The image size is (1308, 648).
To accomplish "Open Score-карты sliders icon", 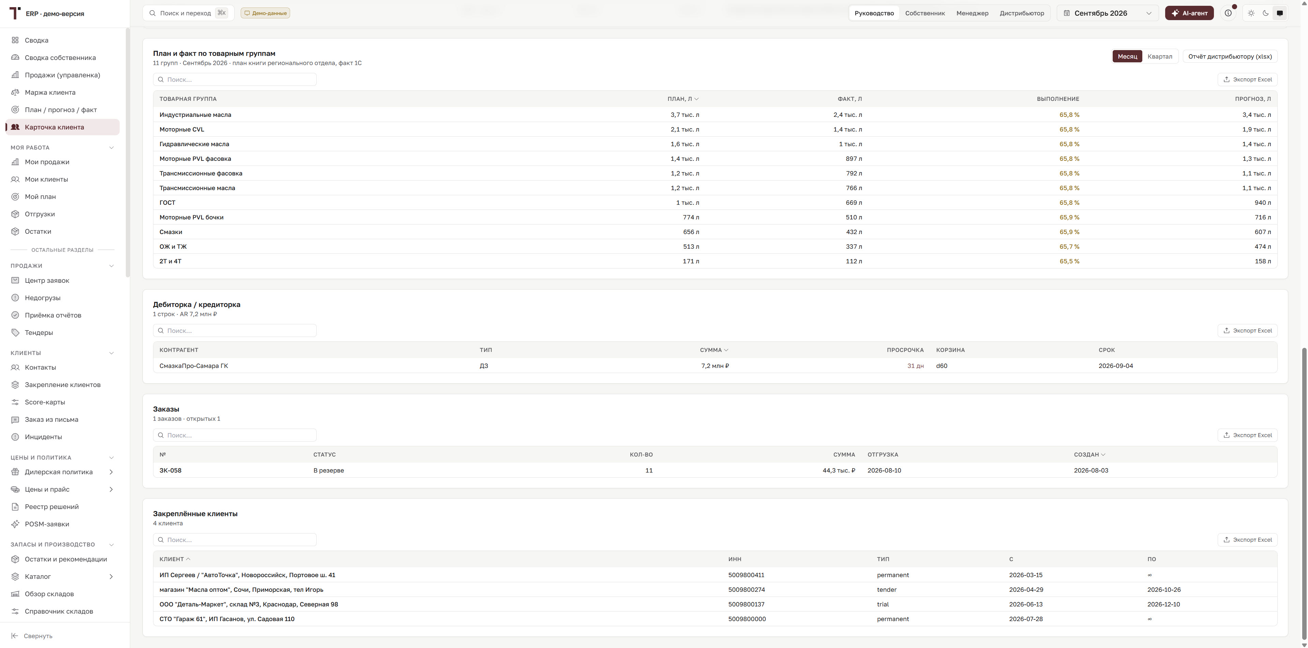I will click(15, 402).
